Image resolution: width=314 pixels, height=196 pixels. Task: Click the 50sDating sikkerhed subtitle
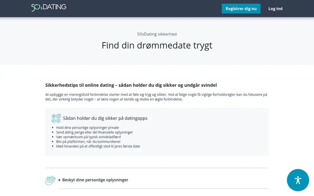157,34
